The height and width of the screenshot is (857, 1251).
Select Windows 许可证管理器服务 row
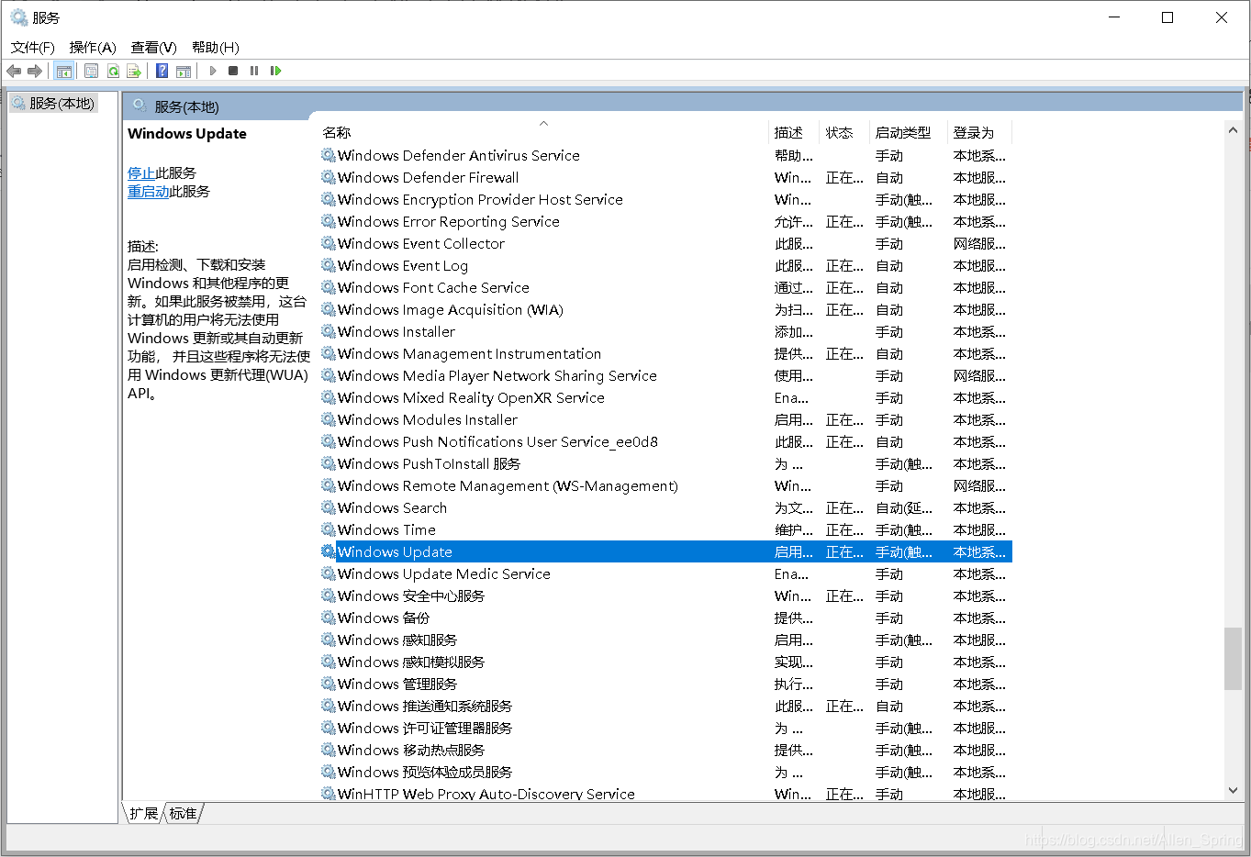point(665,728)
